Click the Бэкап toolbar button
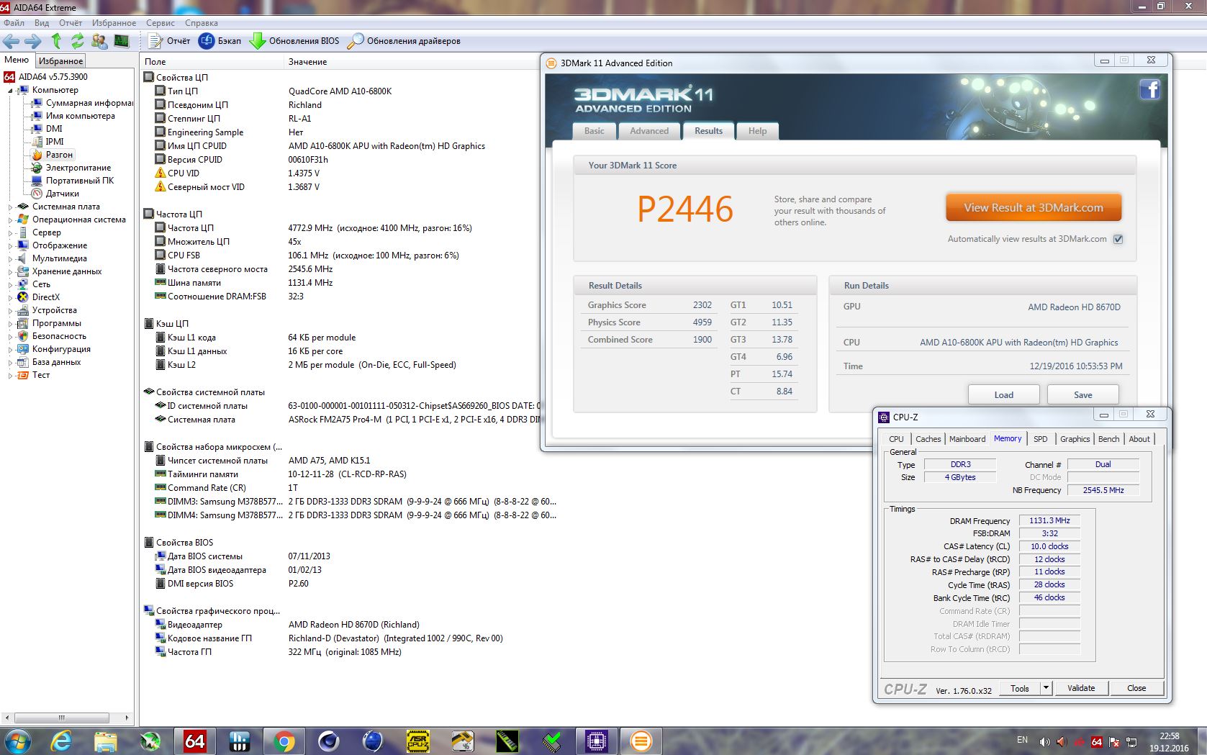 click(x=220, y=41)
